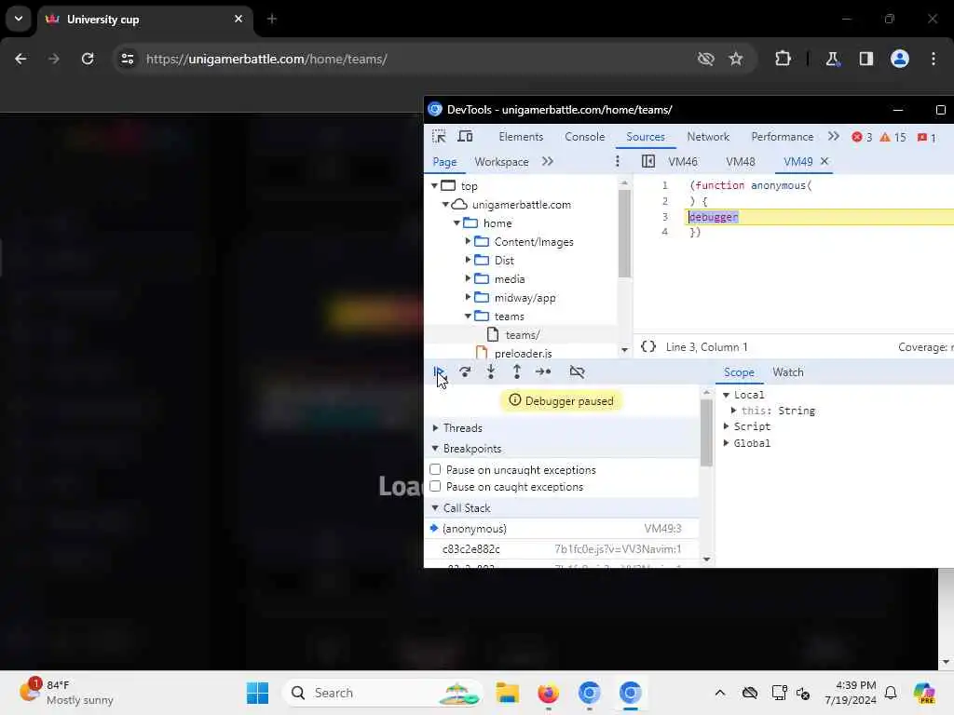Expand the Content/Images folder

(x=468, y=241)
